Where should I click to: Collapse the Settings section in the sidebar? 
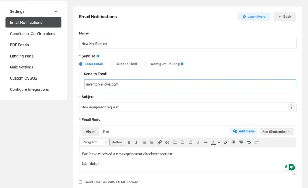(x=56, y=11)
